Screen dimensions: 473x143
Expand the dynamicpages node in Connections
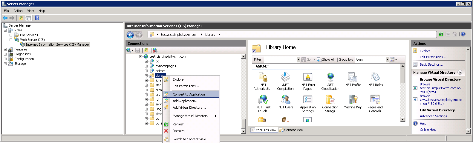click(x=146, y=66)
